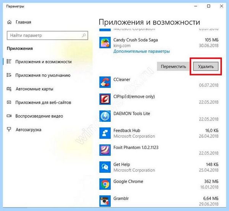Click the Приложения по умолчанию icon
The height and width of the screenshot is (211, 229).
pos(9,75)
